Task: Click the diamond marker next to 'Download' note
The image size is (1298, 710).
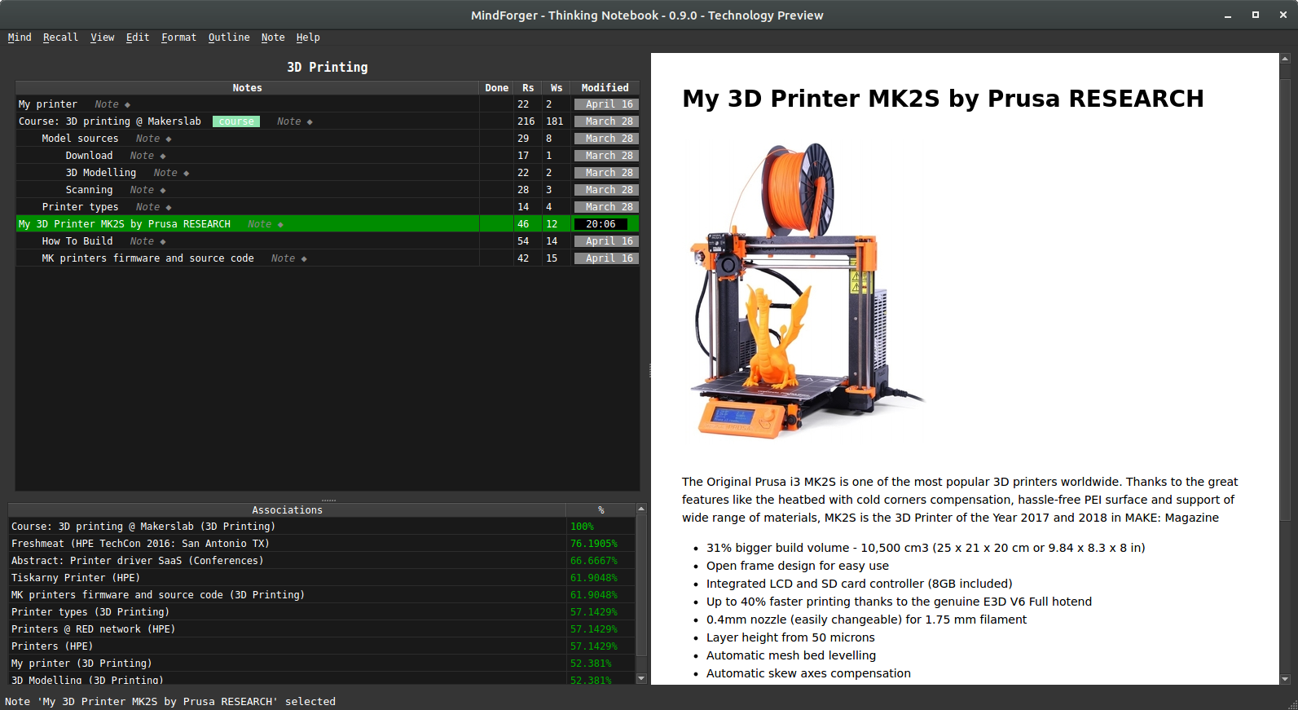Action: click(x=163, y=156)
